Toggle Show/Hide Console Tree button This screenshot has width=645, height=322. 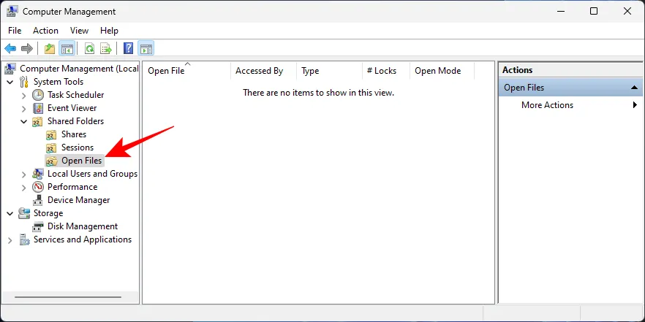point(67,49)
